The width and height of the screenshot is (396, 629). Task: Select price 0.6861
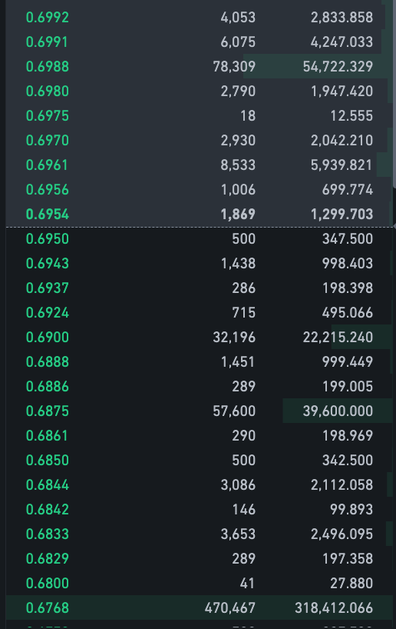47,436
